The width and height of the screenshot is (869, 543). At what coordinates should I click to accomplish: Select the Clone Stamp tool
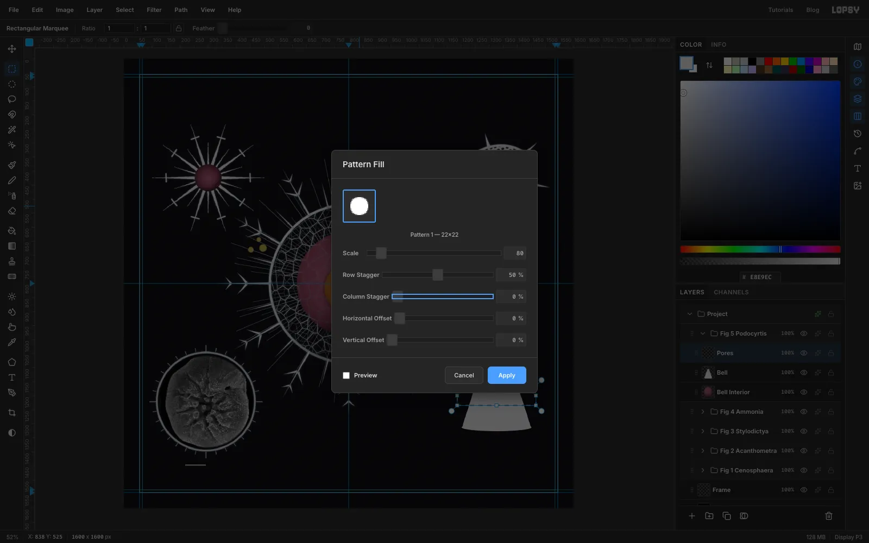[12, 261]
